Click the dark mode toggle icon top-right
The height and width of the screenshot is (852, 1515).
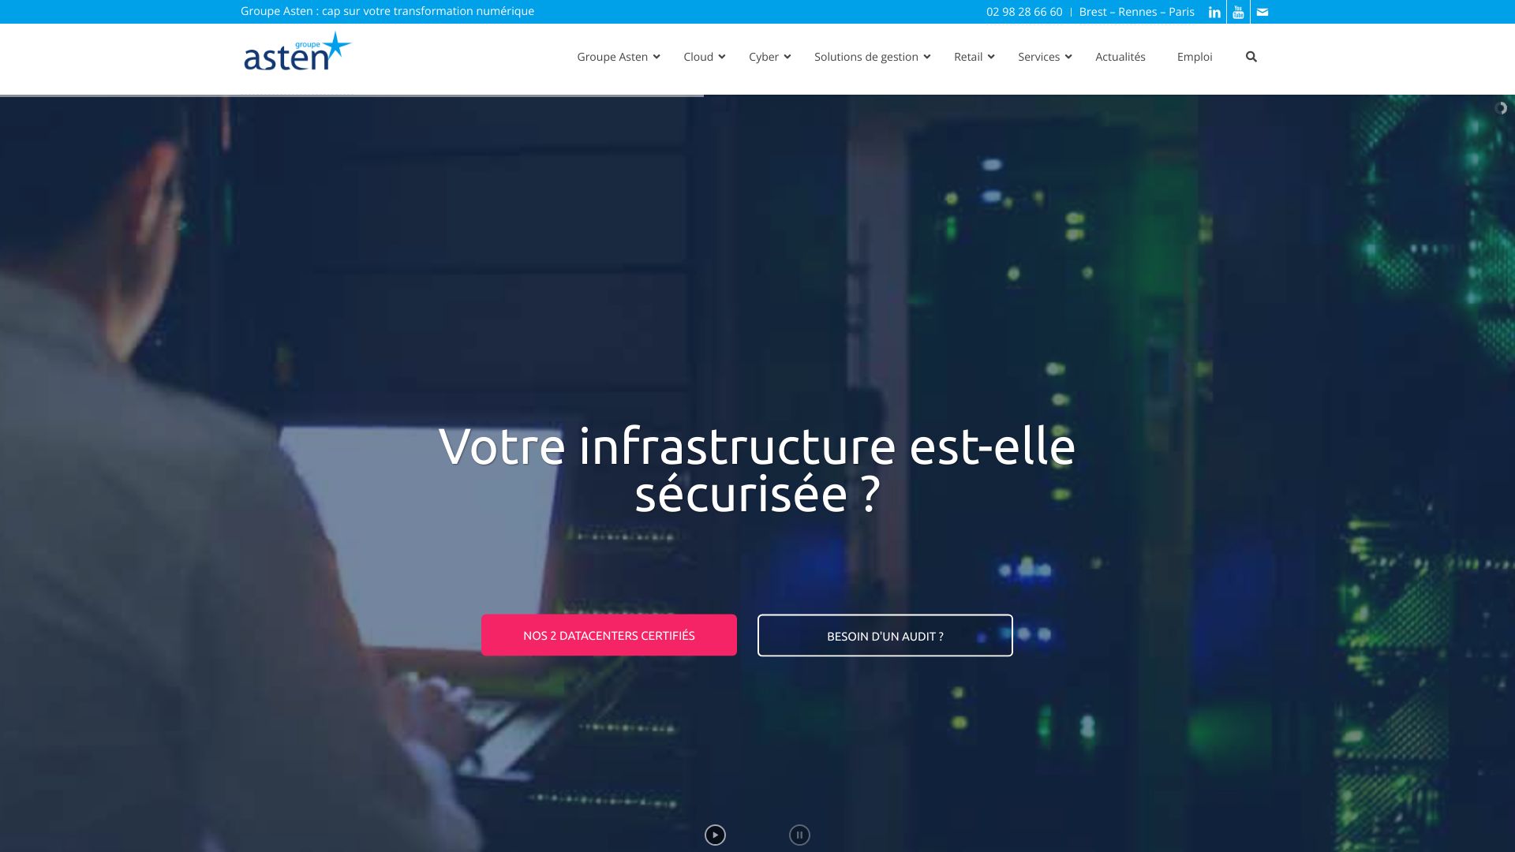(x=1501, y=108)
